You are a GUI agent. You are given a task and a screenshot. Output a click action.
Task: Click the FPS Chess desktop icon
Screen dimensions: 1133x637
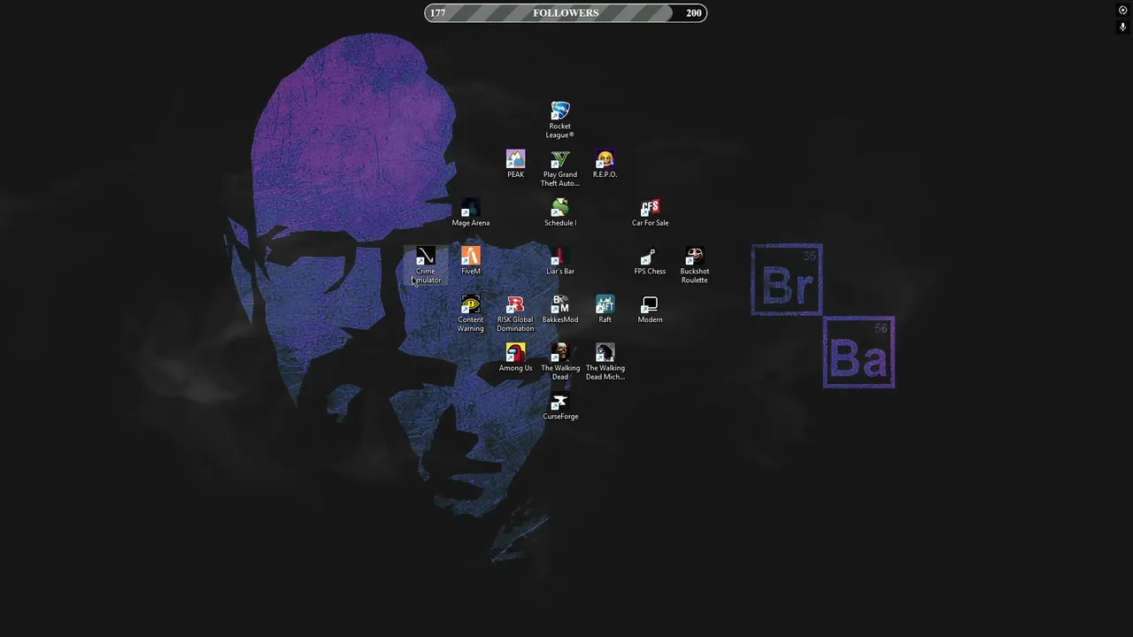click(650, 261)
